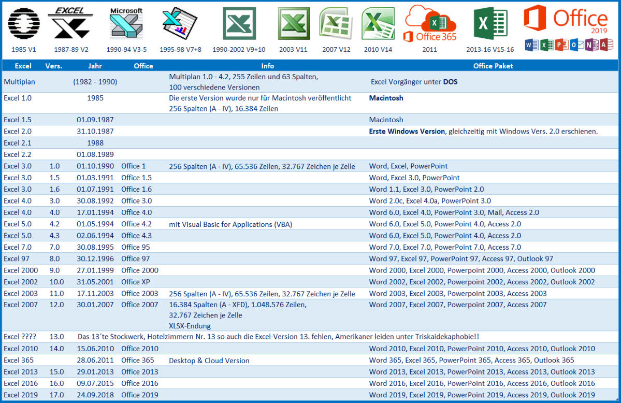This screenshot has height=403, width=621.
Task: Pick the tilted spreadsheet Excel logo for V7+8
Action: point(180,23)
